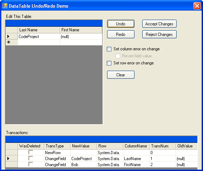Viewport: 203px width, 171px height.
Task: Close the DataTable Undo/Redo Demo window
Action: click(197, 6)
